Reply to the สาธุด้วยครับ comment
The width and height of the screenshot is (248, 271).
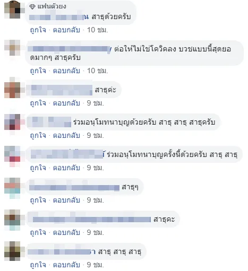[66, 30]
